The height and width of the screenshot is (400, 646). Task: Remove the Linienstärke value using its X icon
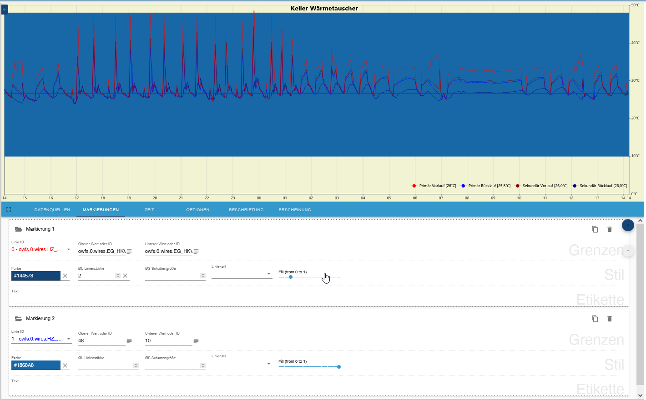(x=125, y=276)
